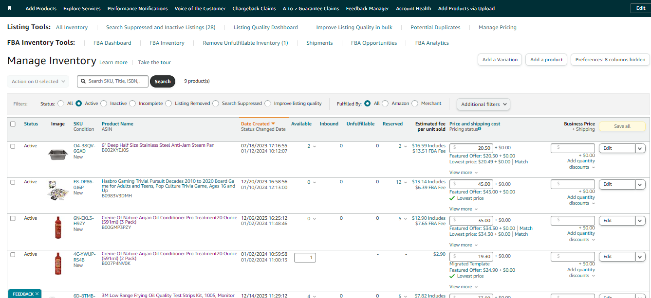
Task: Open Search Suppressed and Inactive Listings (28)
Action: pos(161,27)
